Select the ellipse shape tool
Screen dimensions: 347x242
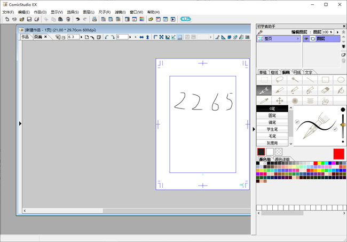point(341,80)
